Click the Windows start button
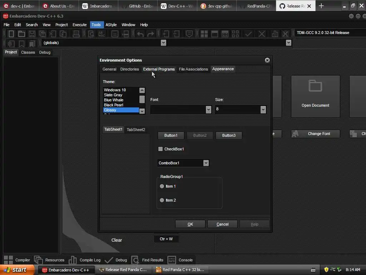 (17, 270)
